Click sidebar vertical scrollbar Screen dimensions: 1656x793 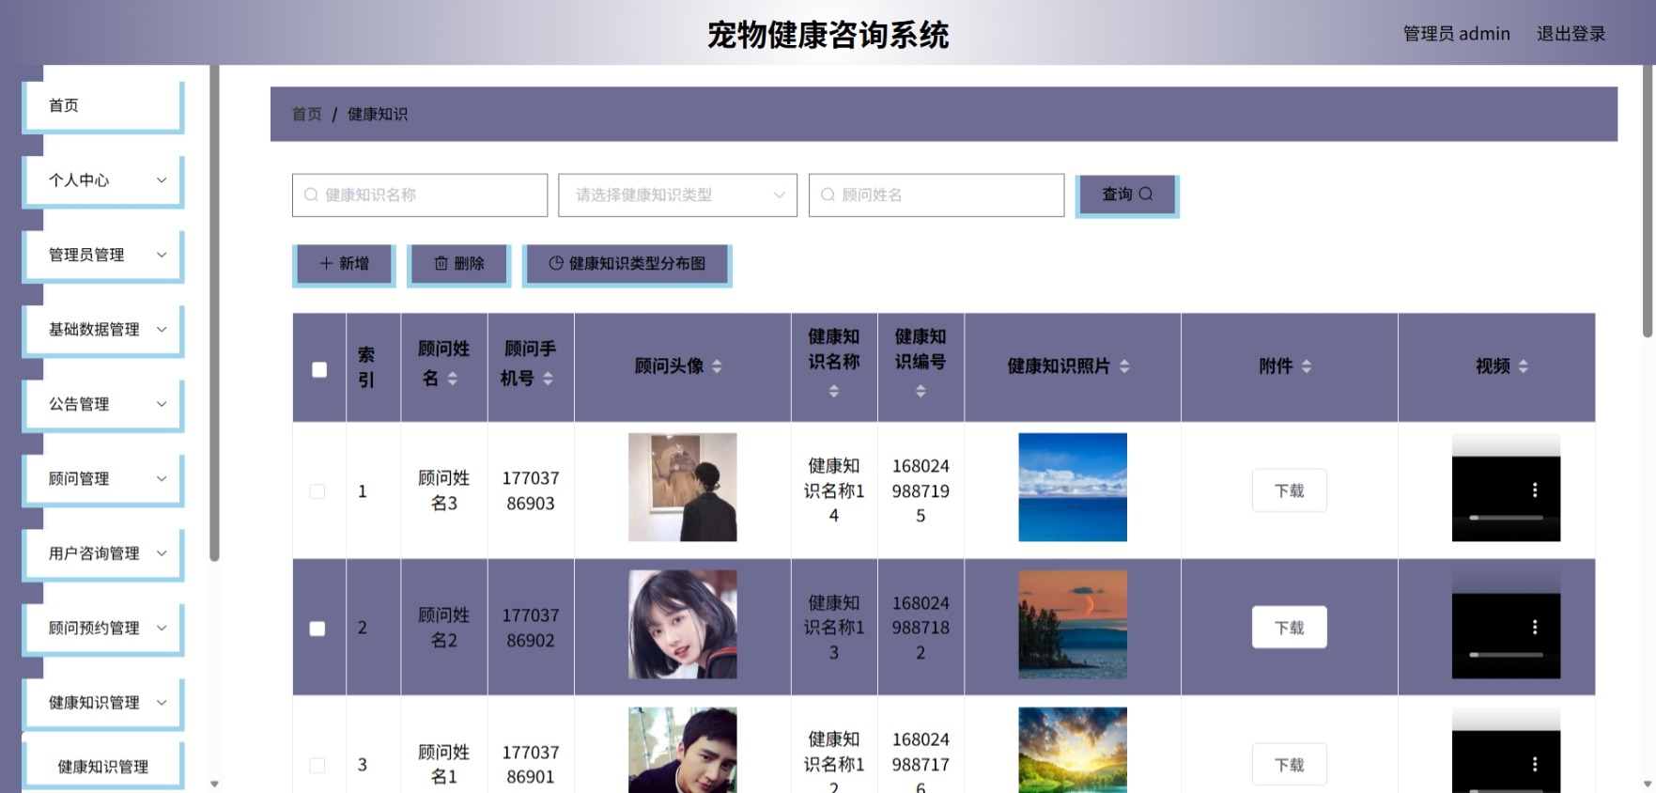(214, 313)
